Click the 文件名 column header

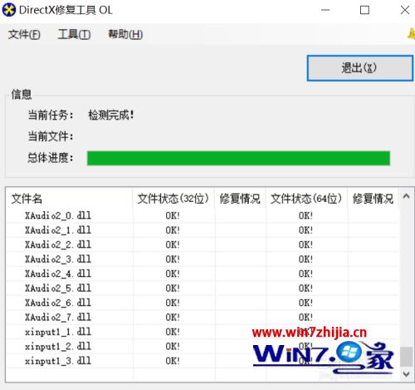click(x=69, y=199)
